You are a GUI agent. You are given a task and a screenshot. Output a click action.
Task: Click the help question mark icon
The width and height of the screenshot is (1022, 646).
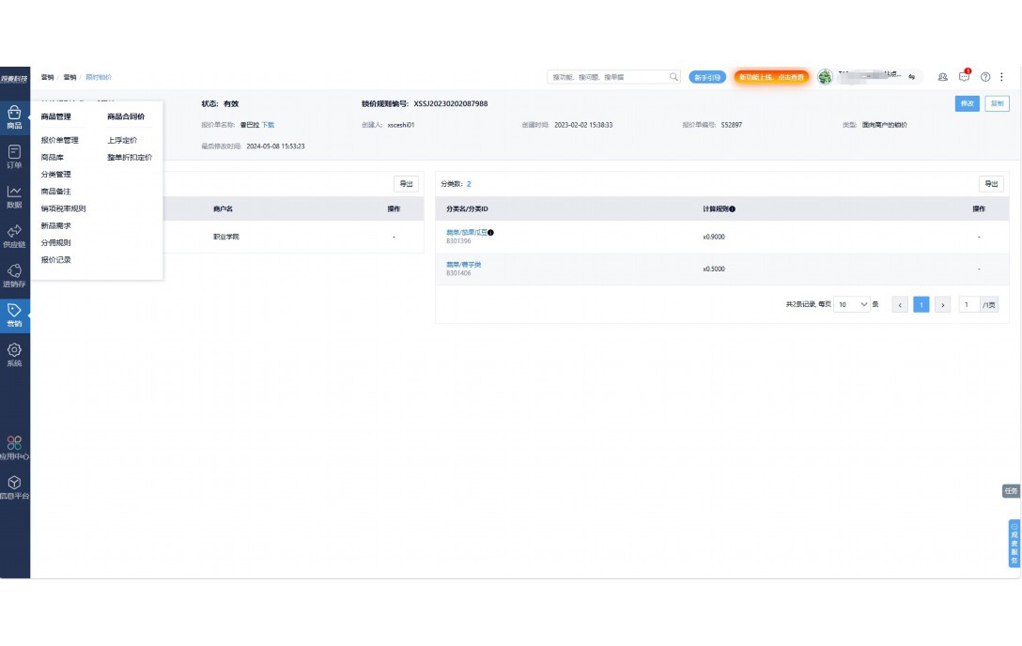click(x=985, y=77)
